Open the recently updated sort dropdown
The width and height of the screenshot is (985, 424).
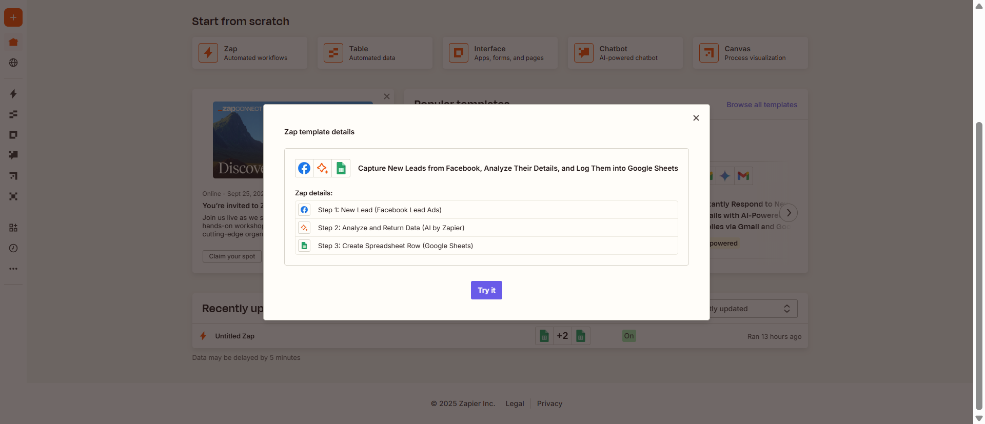point(753,309)
